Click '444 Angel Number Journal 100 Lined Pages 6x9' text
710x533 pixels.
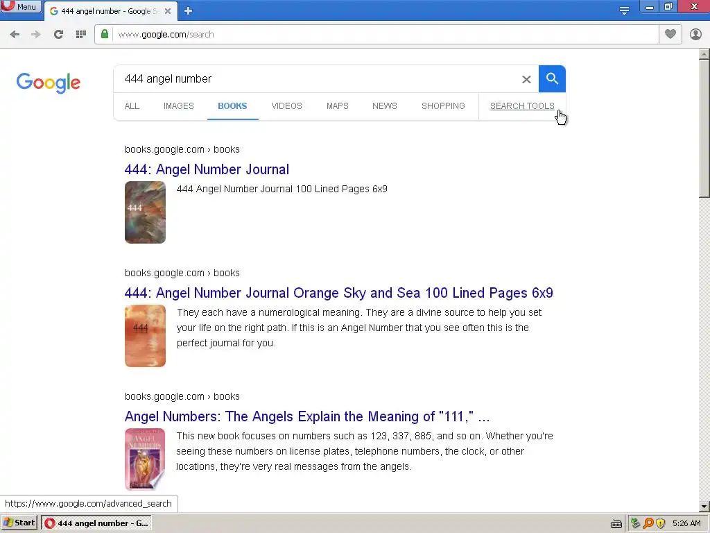click(x=282, y=189)
